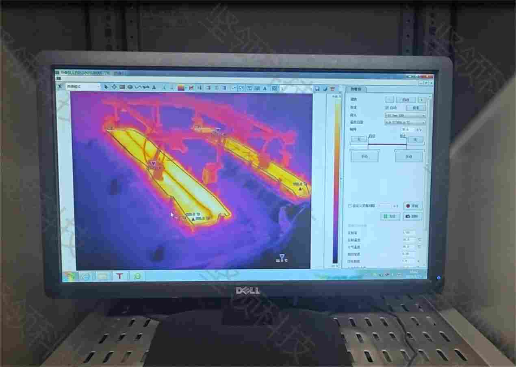Click the blue save disk icon

pyautogui.click(x=317, y=89)
